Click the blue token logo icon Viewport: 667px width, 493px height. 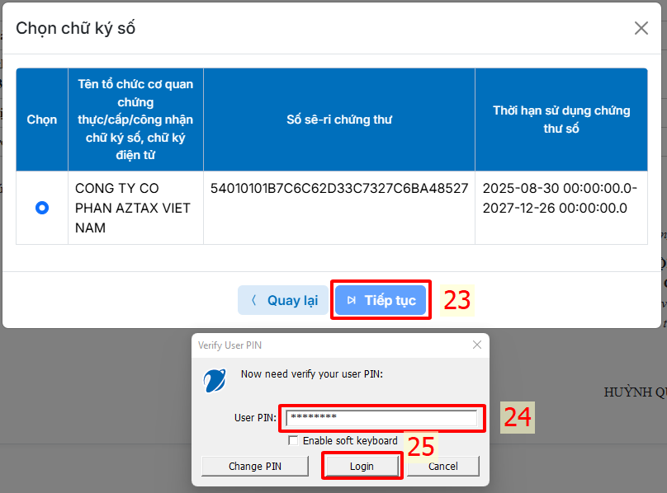coord(215,380)
